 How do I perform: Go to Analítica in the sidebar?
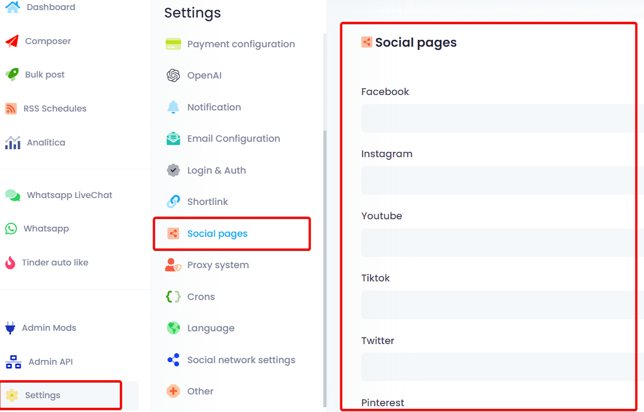tap(46, 143)
